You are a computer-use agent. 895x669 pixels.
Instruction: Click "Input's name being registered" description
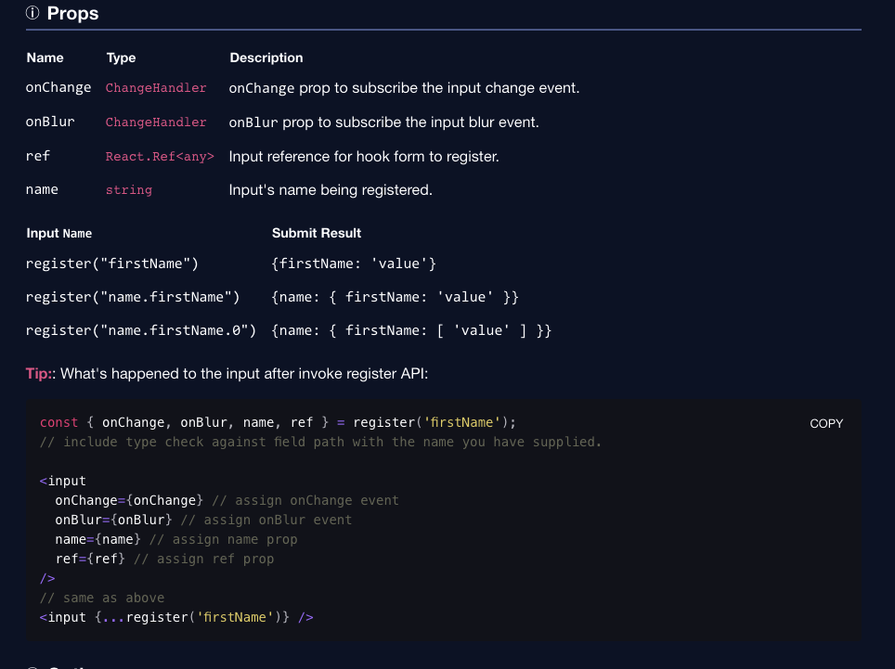[x=331, y=190]
